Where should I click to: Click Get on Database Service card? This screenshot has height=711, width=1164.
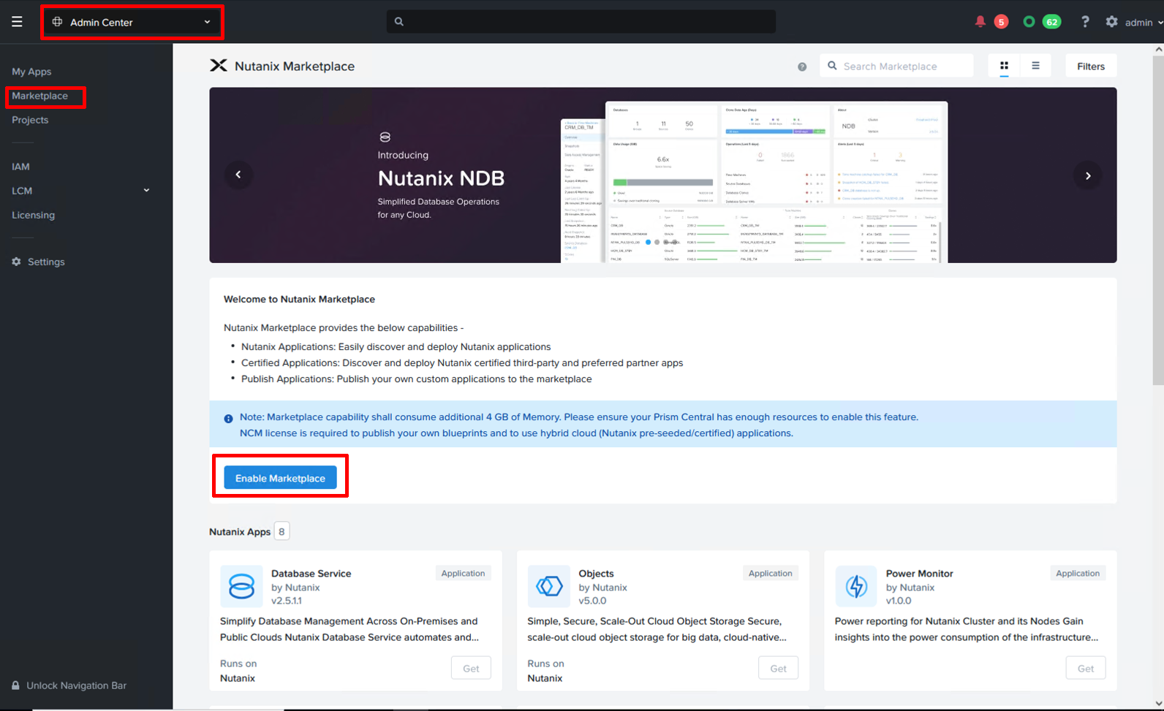[x=471, y=668]
